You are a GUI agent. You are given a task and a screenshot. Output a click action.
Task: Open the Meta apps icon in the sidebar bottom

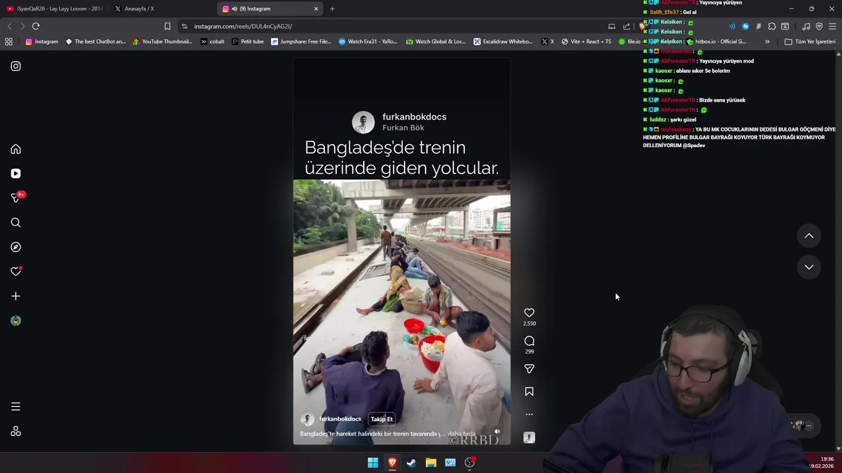coord(16,432)
